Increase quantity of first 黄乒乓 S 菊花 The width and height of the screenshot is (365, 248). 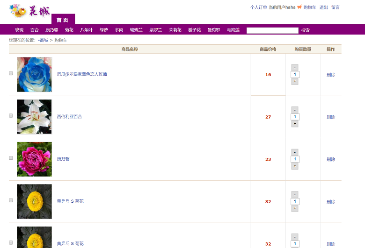pyautogui.click(x=295, y=208)
